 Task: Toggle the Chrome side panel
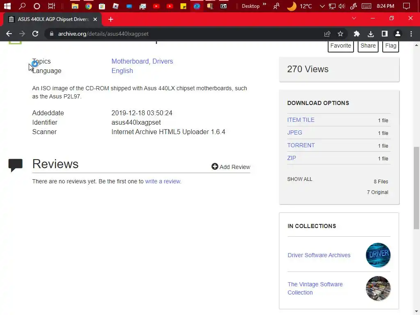pos(385,34)
